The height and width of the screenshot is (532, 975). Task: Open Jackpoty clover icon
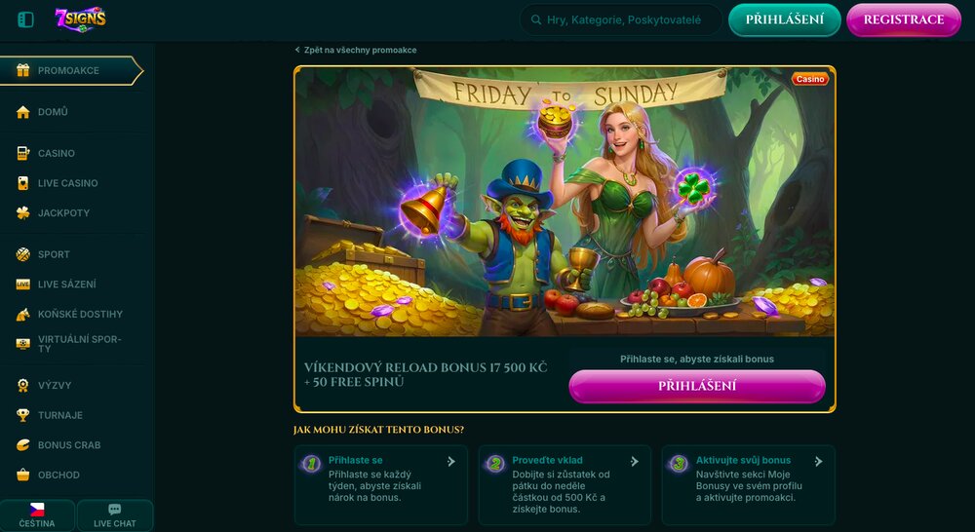pos(23,212)
